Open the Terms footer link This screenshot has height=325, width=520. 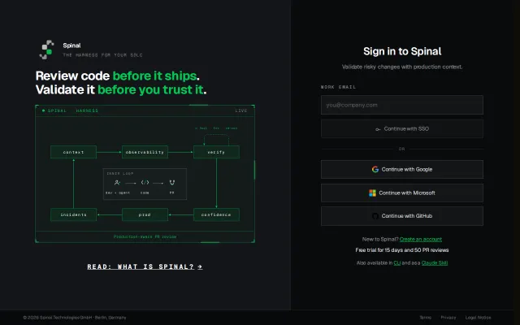coord(426,318)
